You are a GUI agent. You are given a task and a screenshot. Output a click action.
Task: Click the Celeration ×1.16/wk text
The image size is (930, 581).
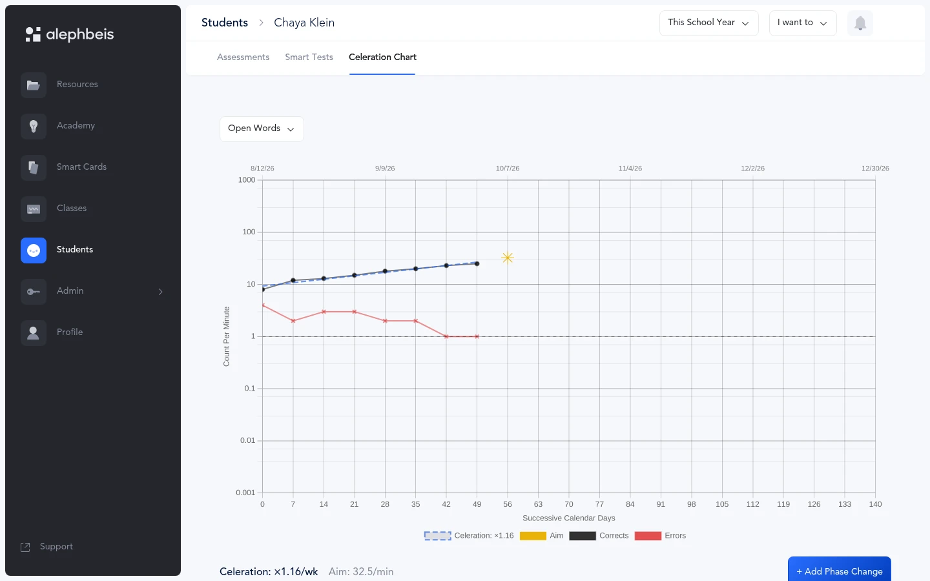[x=269, y=572]
